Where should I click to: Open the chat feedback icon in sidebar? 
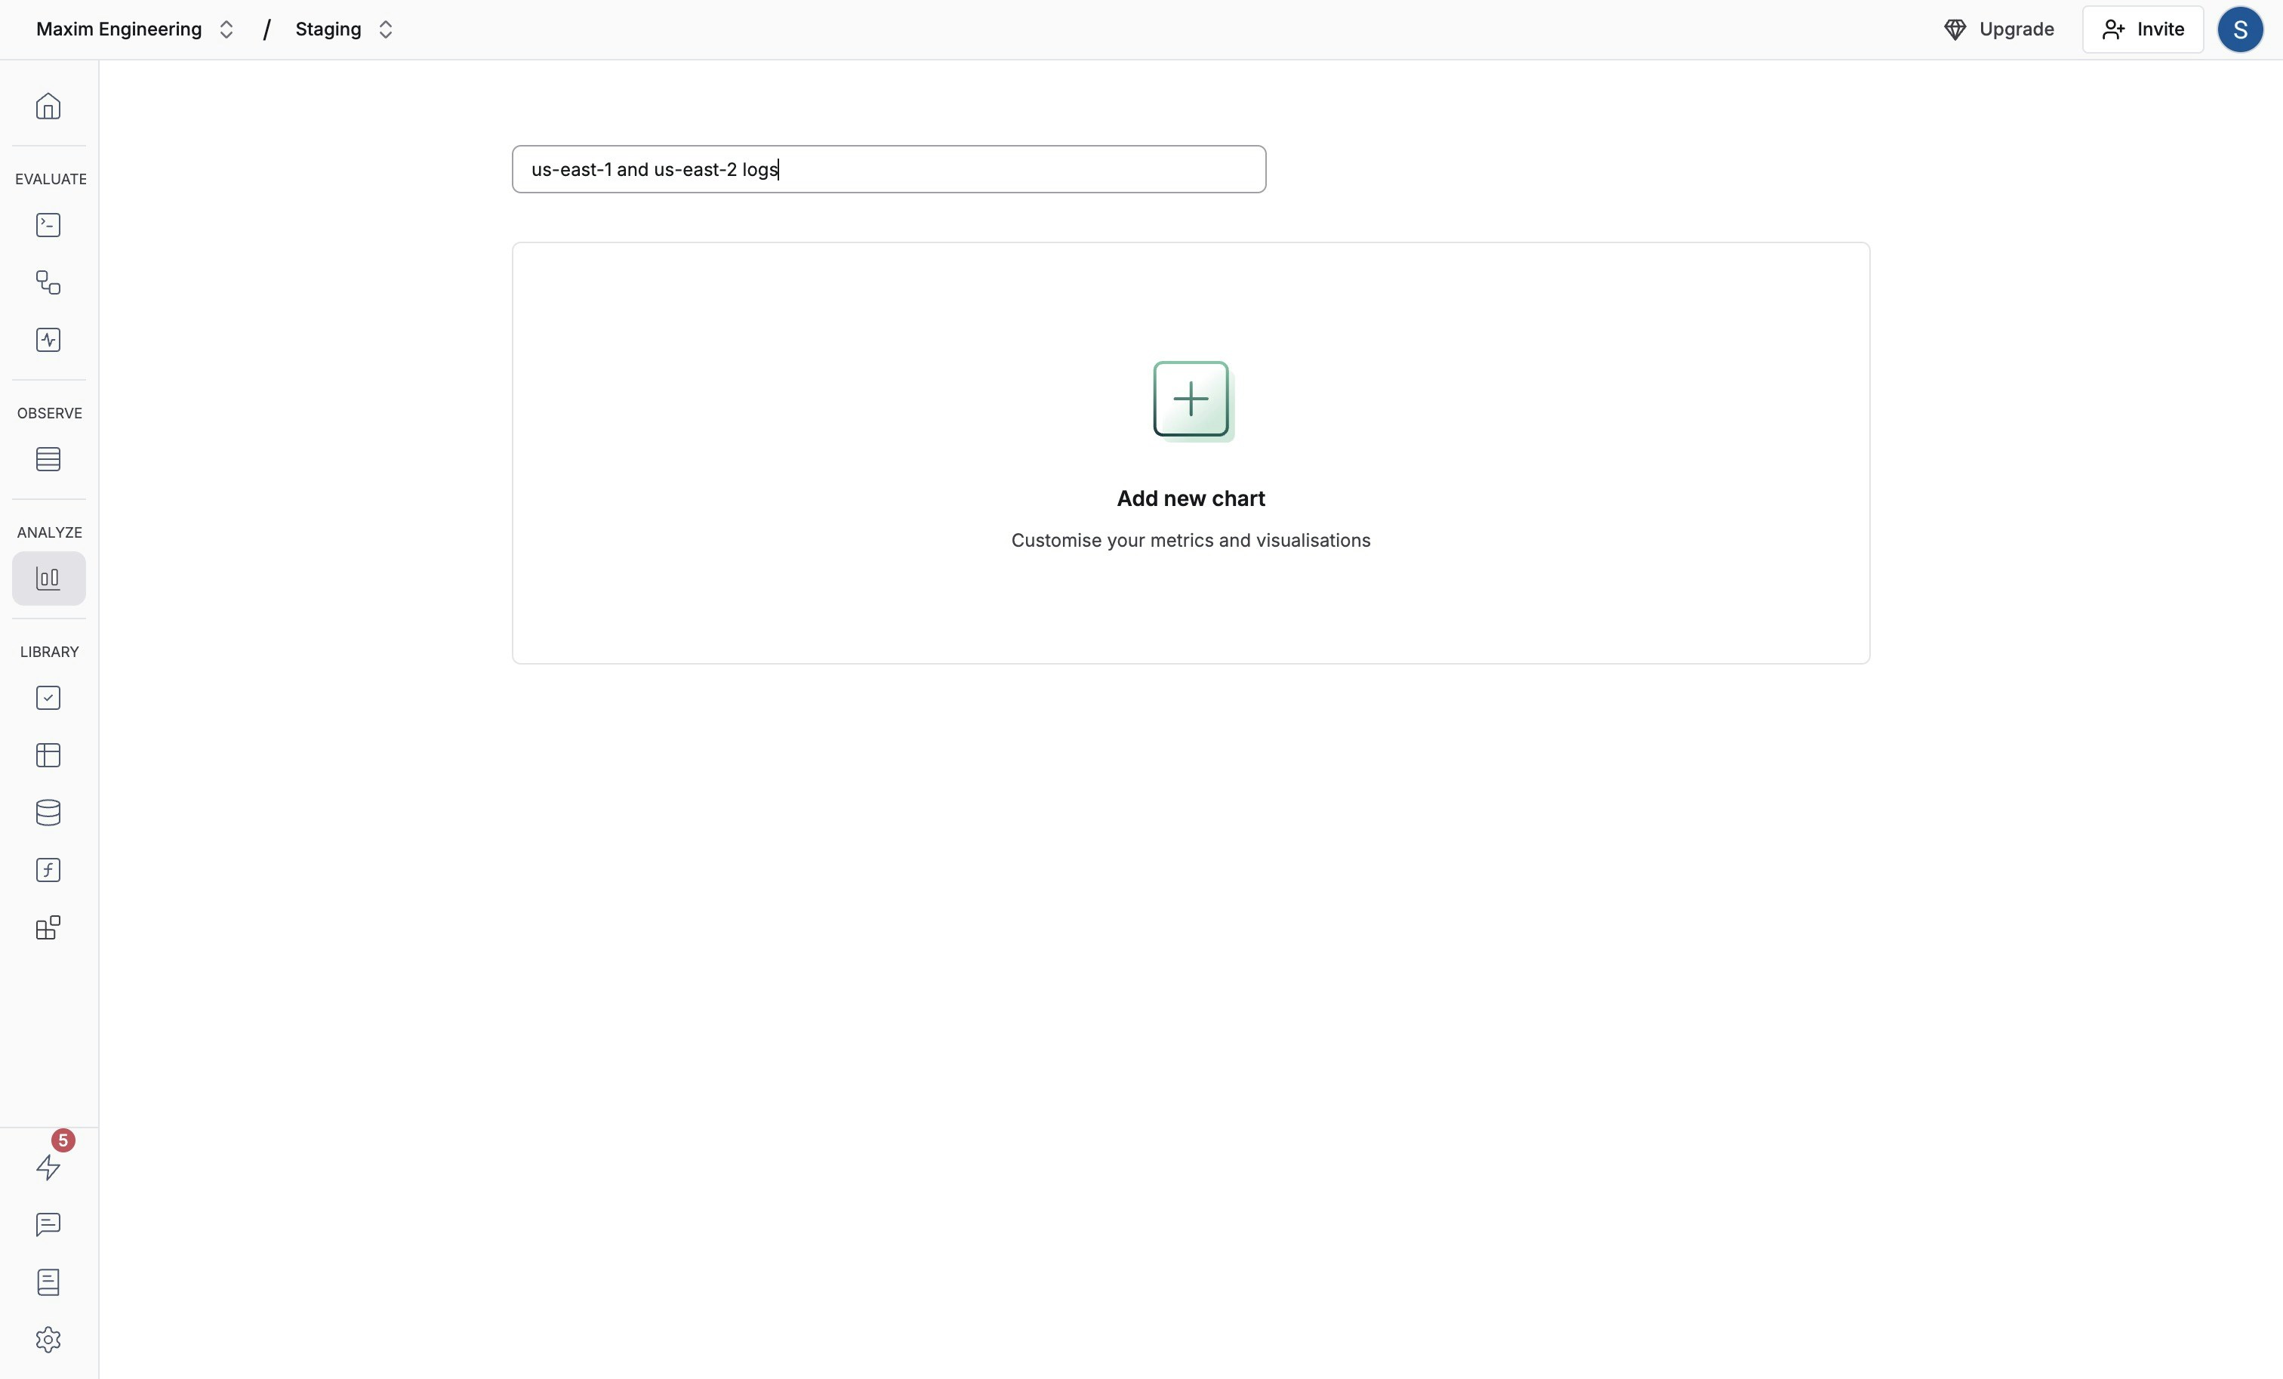[x=48, y=1225]
